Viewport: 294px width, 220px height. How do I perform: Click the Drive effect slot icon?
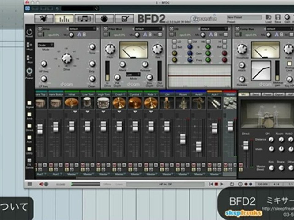tap(40, 29)
